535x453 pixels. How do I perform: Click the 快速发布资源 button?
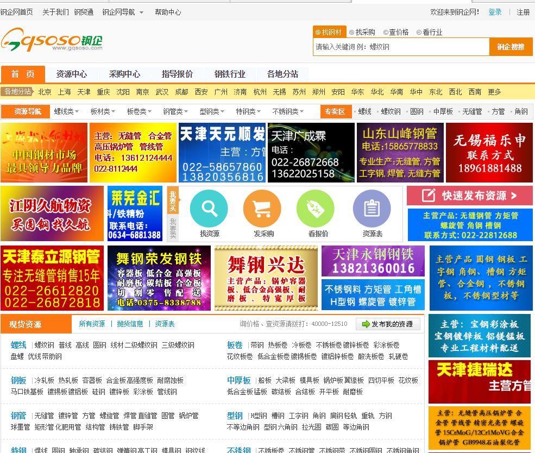pyautogui.click(x=470, y=196)
